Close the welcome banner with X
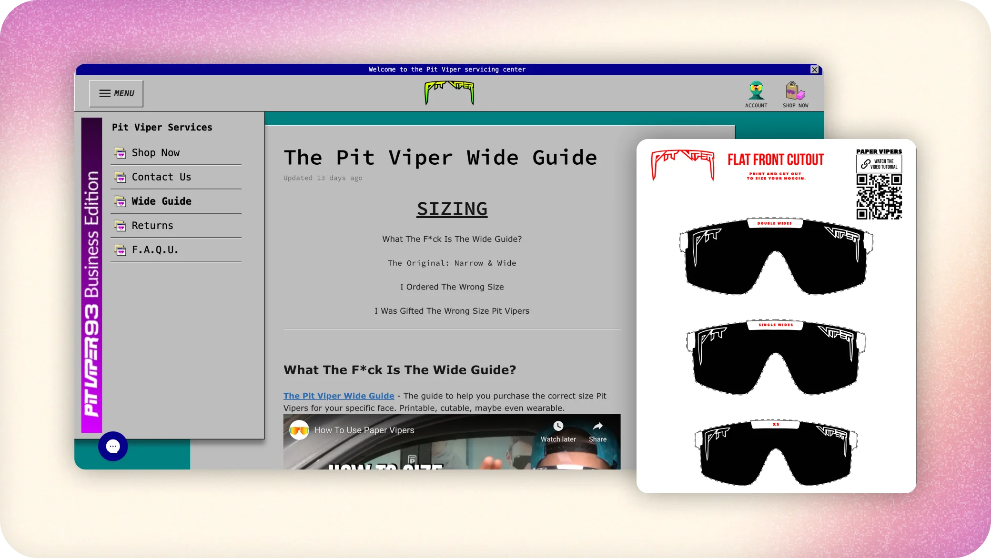This screenshot has width=991, height=558. tap(815, 70)
